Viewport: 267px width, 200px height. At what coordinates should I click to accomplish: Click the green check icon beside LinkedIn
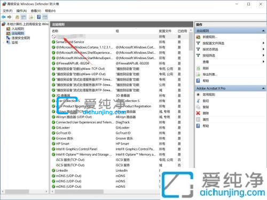point(53,170)
